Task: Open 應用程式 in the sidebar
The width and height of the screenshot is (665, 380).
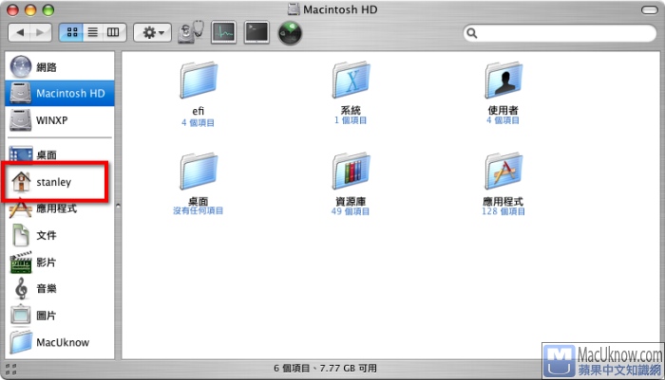Action: pos(60,208)
